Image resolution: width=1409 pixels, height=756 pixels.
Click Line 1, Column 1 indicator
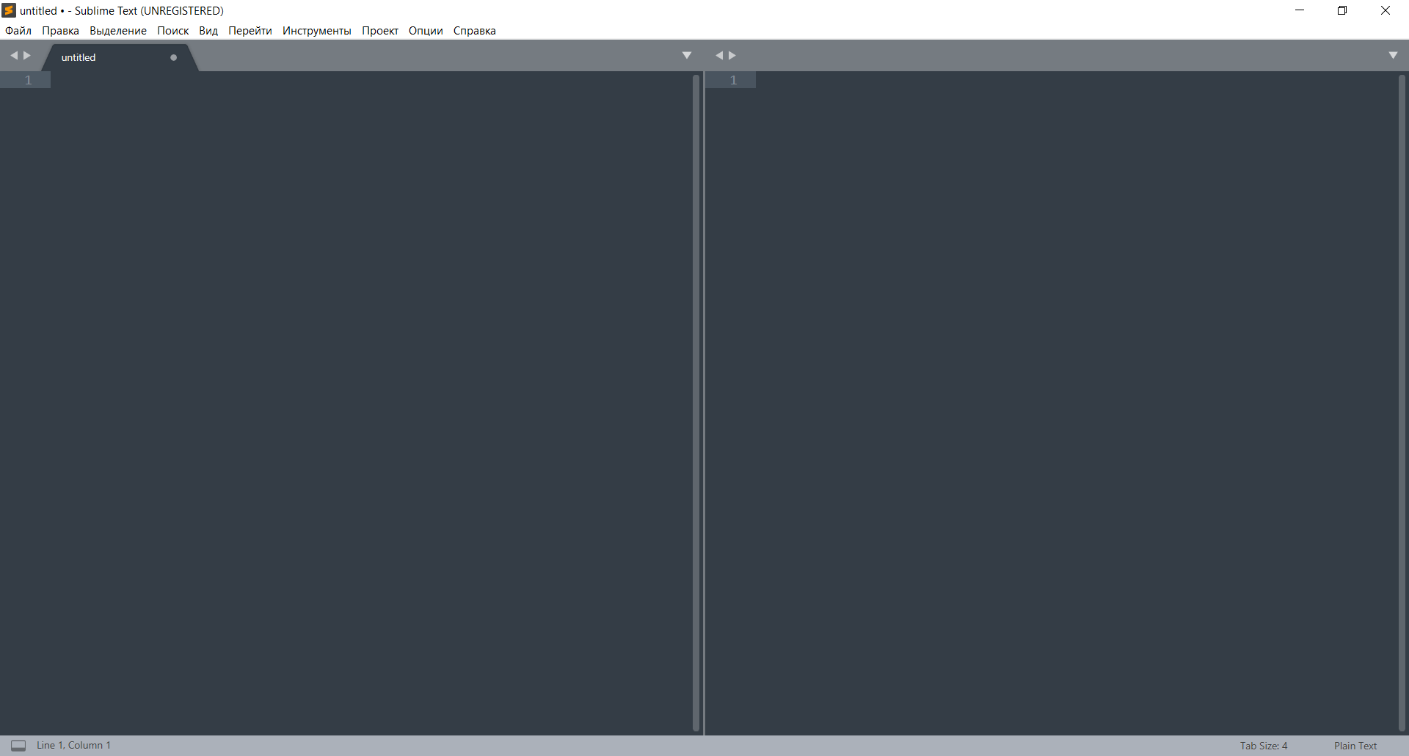point(73,745)
